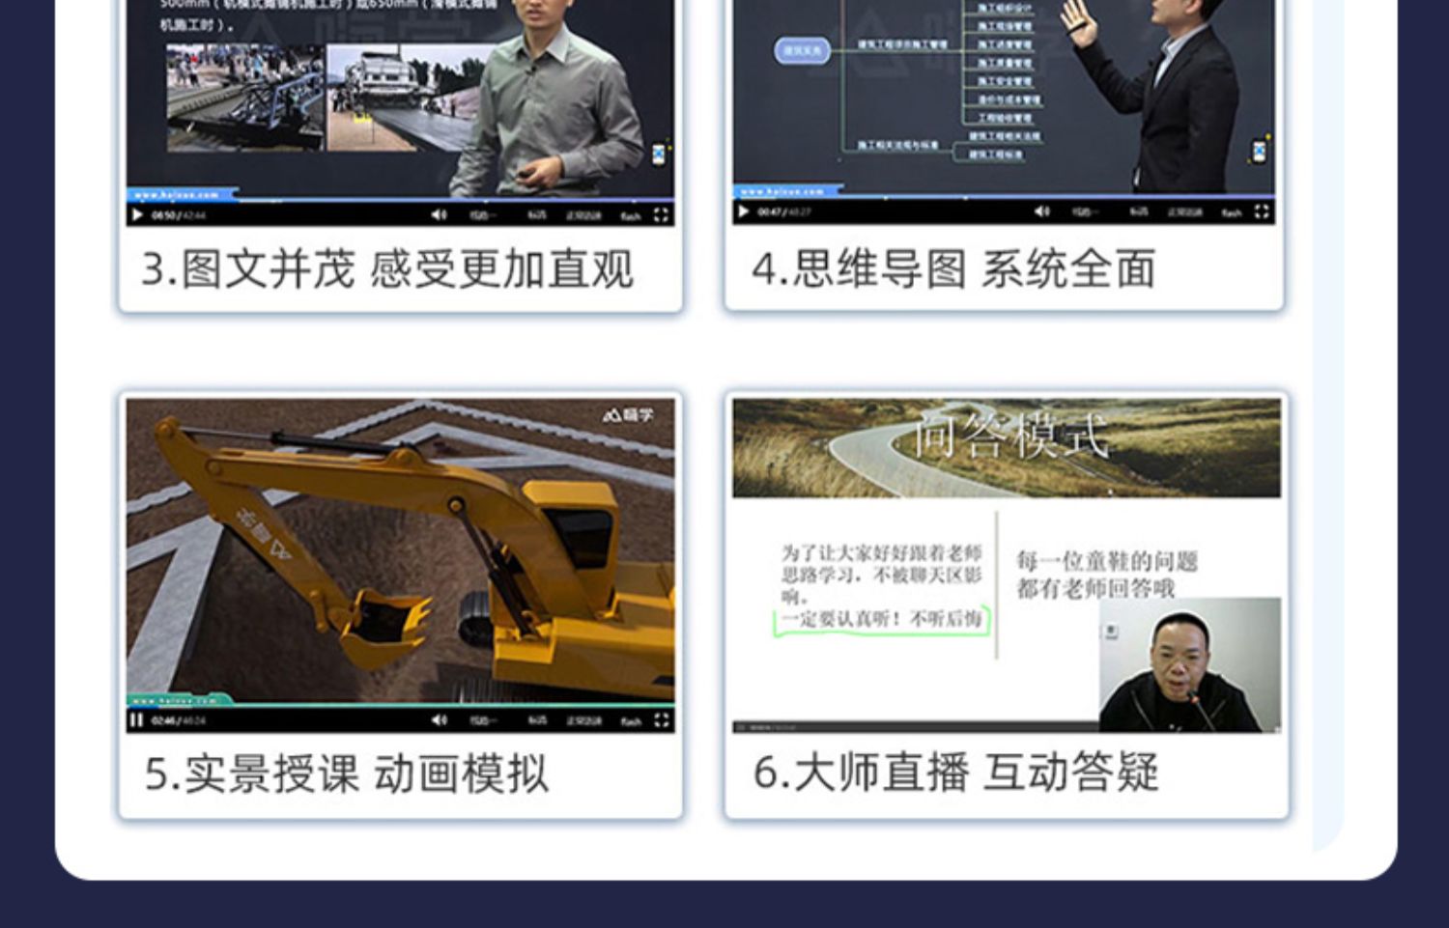Click the flash label in the excavator player
The image size is (1449, 928).
[631, 721]
